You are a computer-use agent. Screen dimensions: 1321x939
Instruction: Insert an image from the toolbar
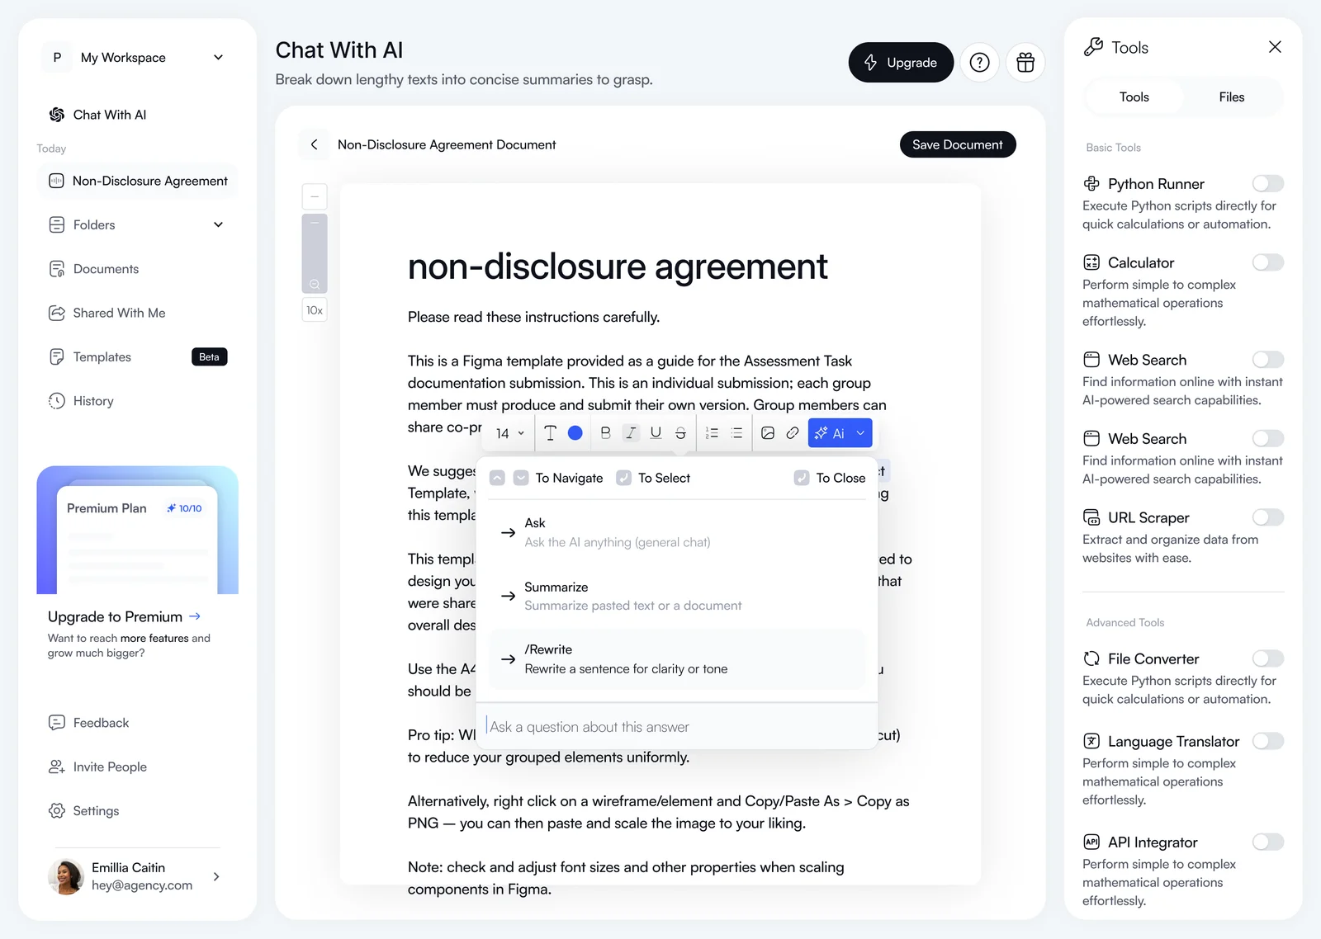point(768,433)
